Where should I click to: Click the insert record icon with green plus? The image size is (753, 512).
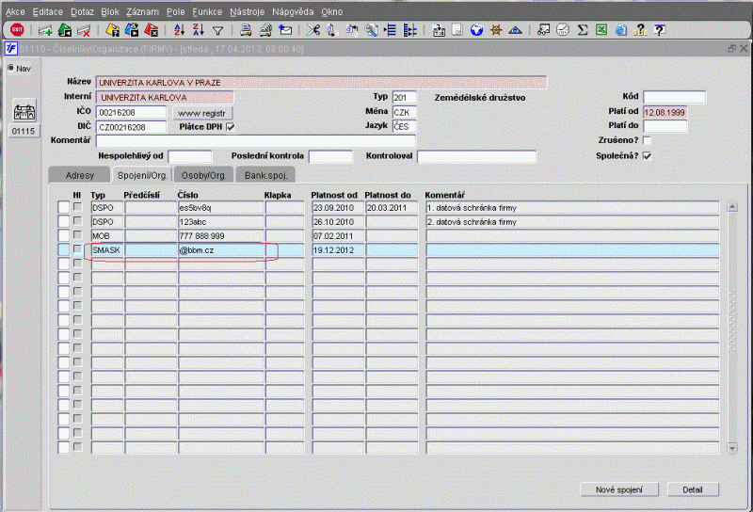click(x=45, y=31)
